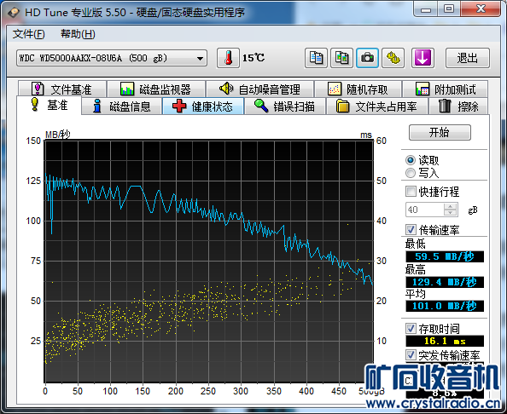
Task: Open the 帮助(H) menu
Action: tap(78, 34)
